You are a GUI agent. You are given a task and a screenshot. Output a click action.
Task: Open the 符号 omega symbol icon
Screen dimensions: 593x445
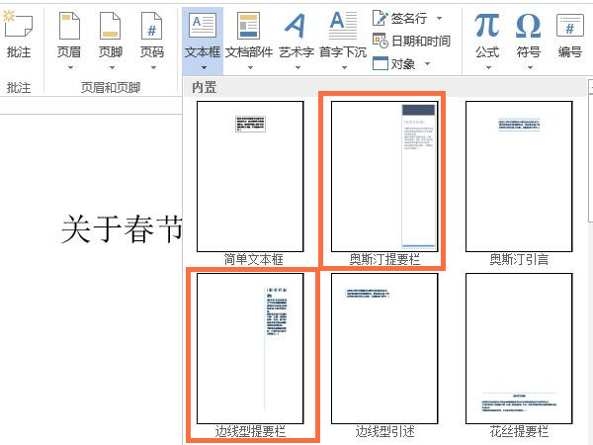tap(529, 26)
